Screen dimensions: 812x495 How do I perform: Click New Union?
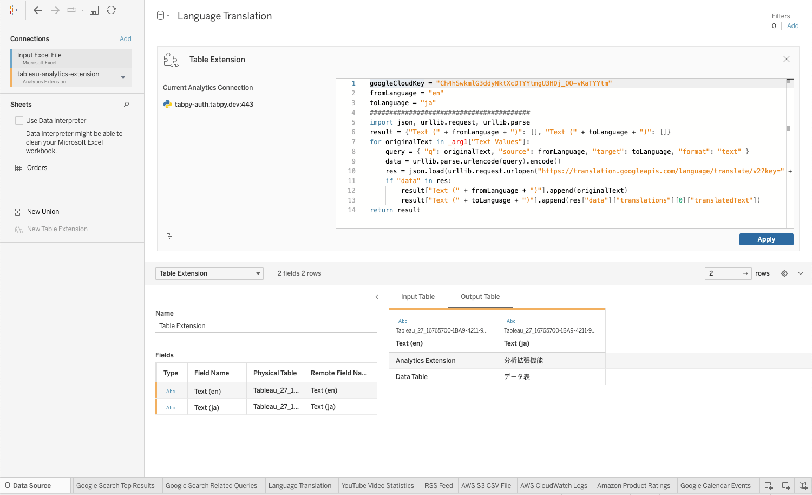point(43,212)
